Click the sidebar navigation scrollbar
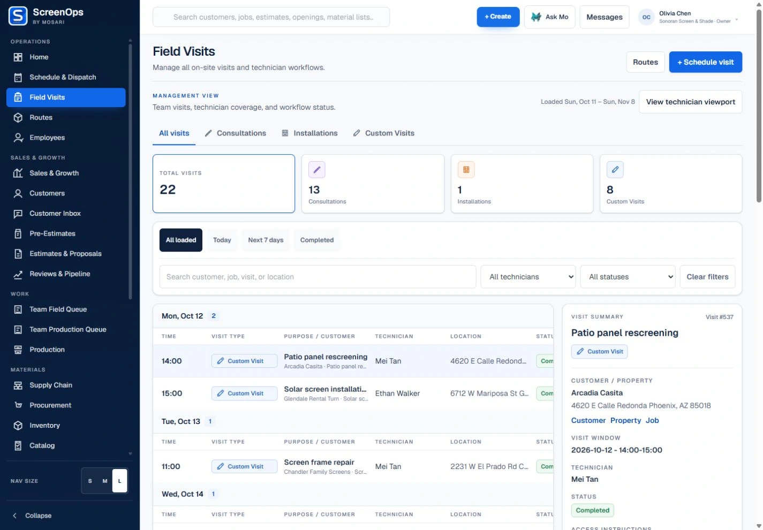This screenshot has height=530, width=763. [x=130, y=171]
